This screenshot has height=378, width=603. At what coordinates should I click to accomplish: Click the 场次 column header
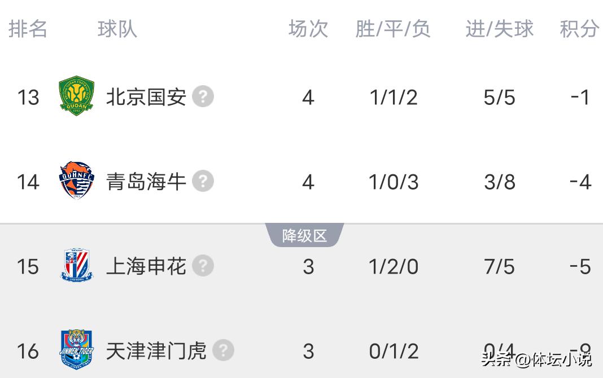tap(308, 28)
